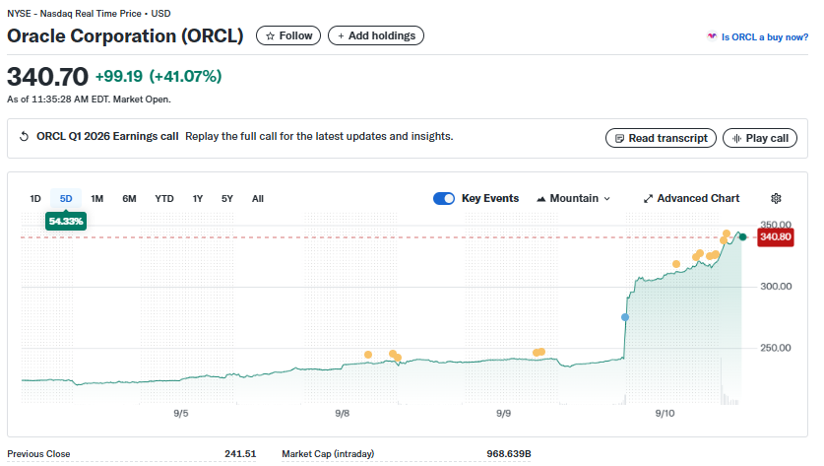The image size is (824, 466).
Task: Open the Advanced Chart view
Action: (x=691, y=198)
